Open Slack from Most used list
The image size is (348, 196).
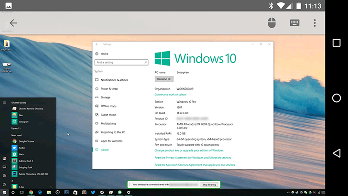pos(22,154)
